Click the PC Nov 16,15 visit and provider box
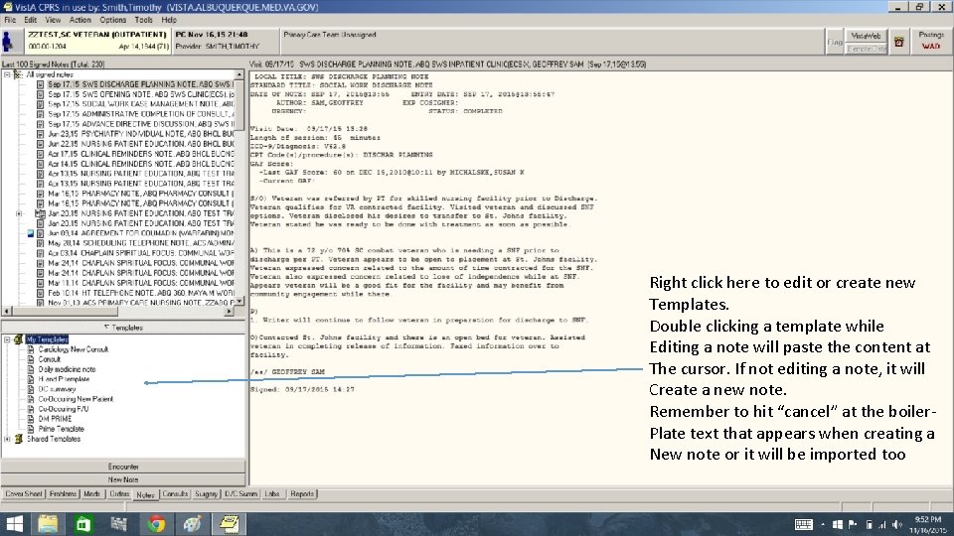Viewport: 954px width, 536px height. (226, 41)
